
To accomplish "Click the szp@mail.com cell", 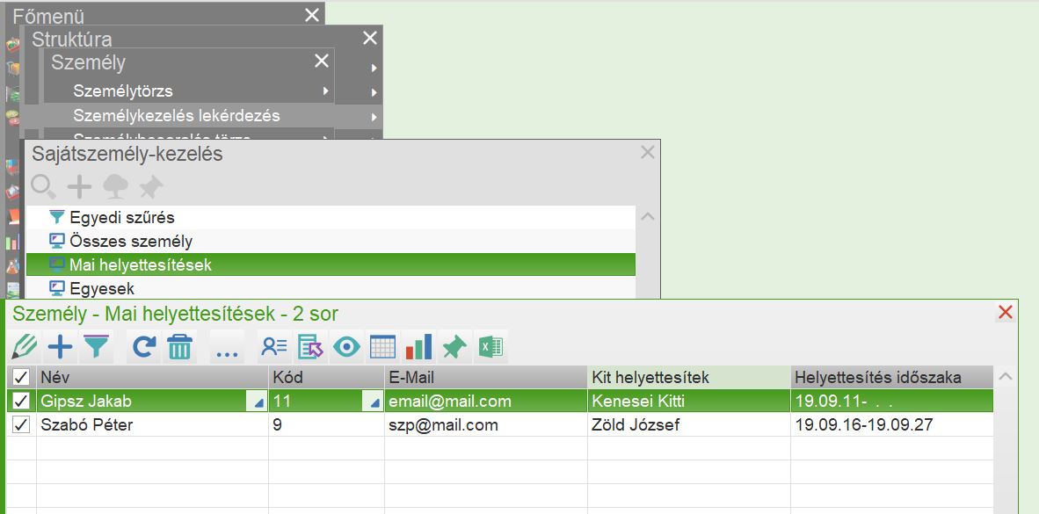I will click(x=486, y=424).
